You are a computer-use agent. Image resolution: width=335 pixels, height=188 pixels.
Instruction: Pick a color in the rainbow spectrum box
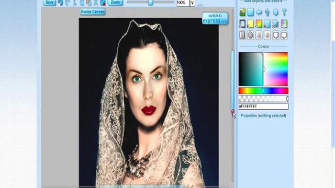pos(276,69)
